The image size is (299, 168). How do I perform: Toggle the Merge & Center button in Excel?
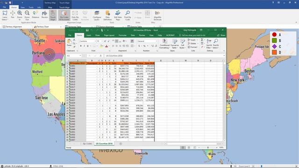click(x=132, y=46)
